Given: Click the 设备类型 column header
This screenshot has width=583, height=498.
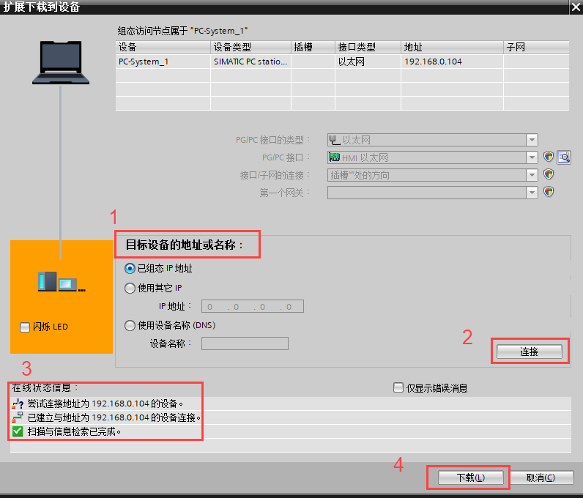Looking at the screenshot, I should [x=250, y=47].
